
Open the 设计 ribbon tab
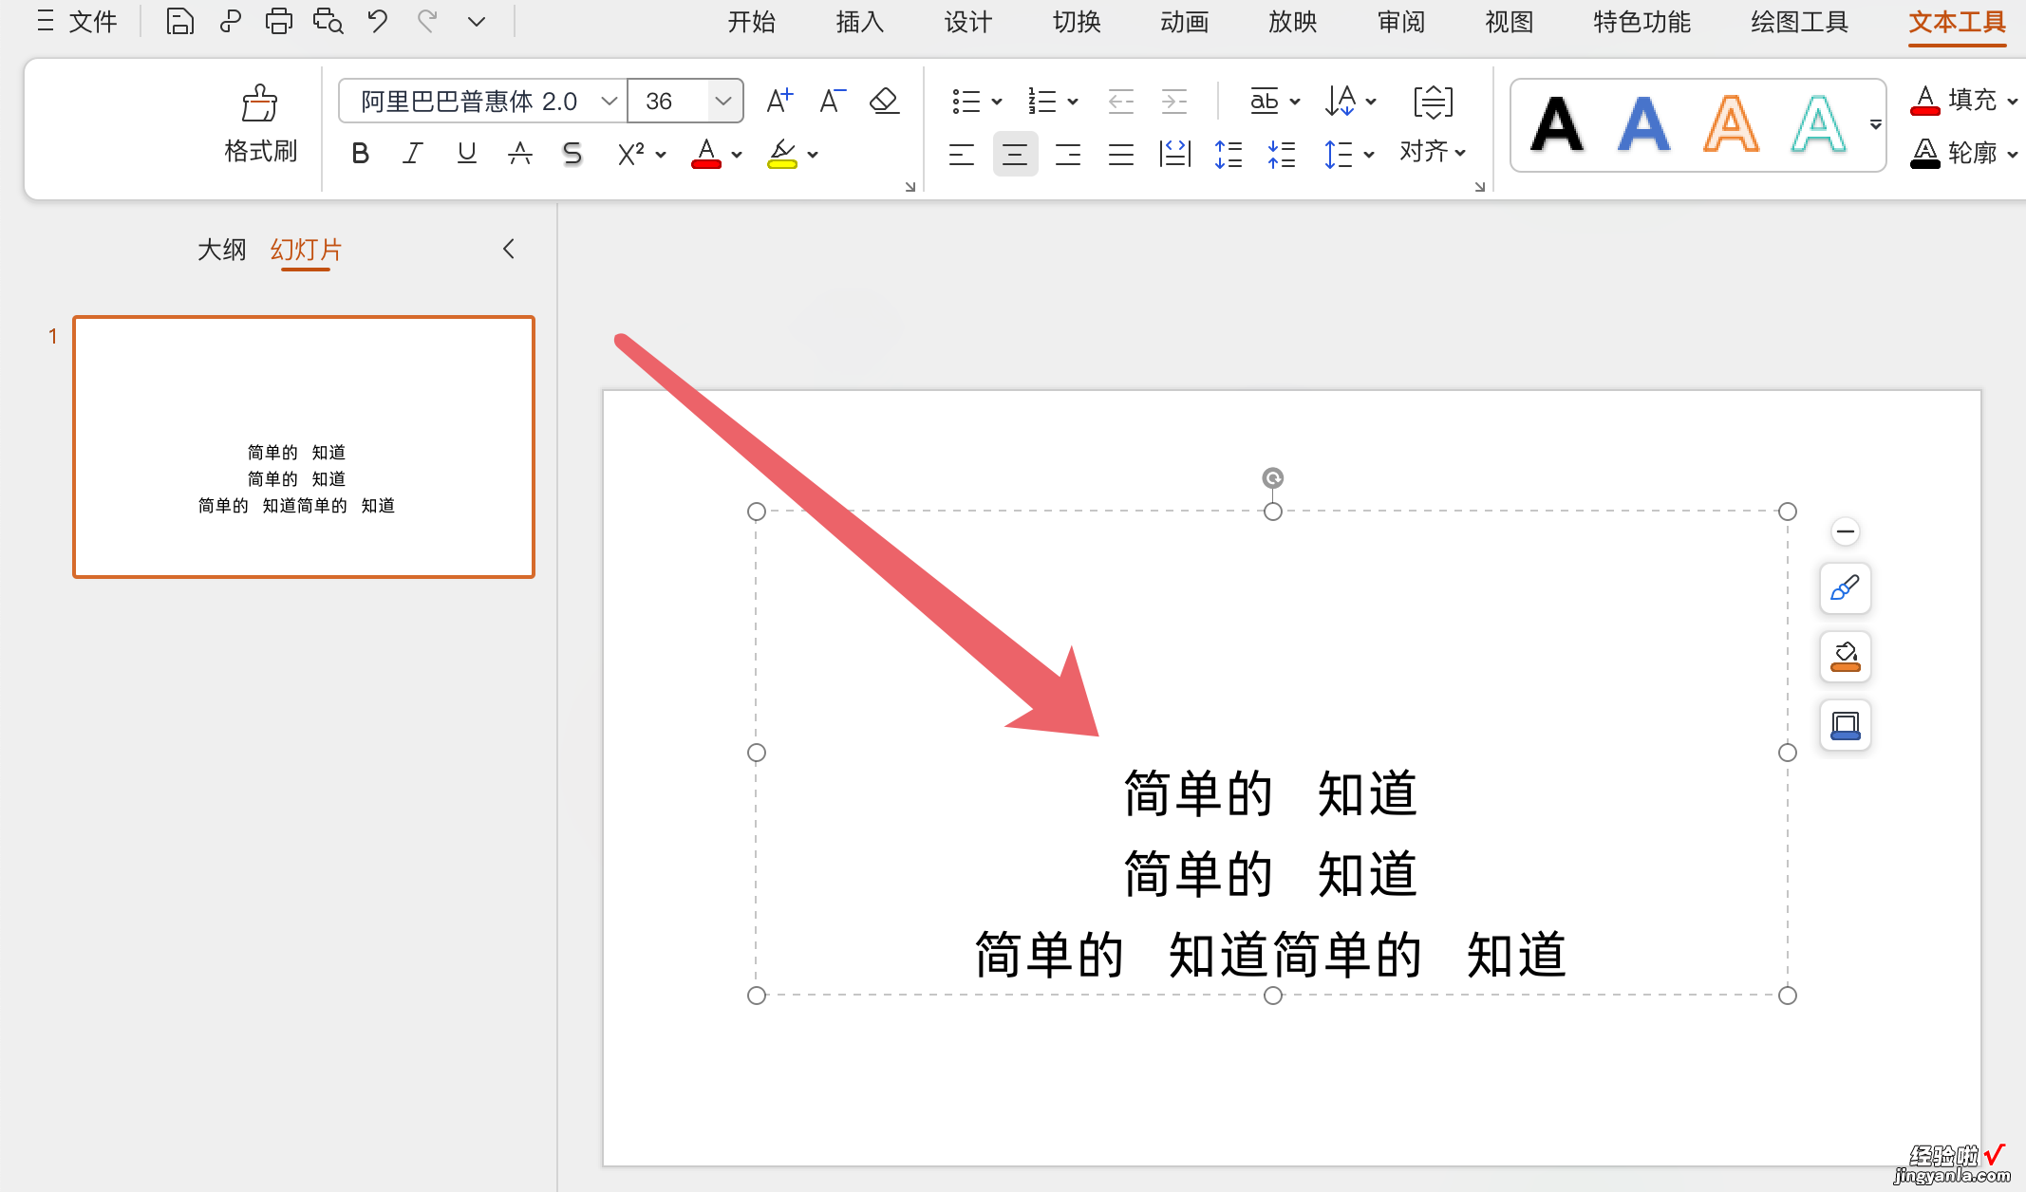967,22
